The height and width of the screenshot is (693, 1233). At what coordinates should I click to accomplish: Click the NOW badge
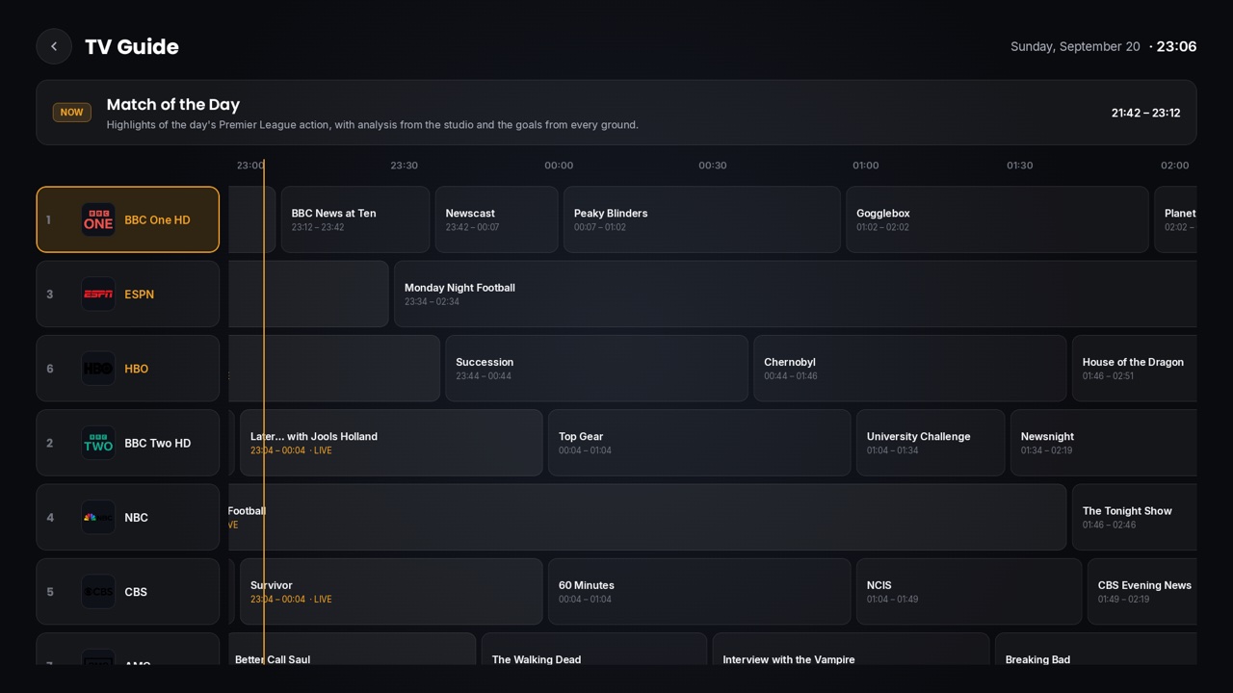72,113
